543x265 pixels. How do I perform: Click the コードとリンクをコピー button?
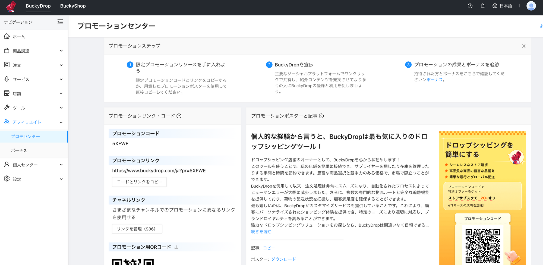coord(139,182)
